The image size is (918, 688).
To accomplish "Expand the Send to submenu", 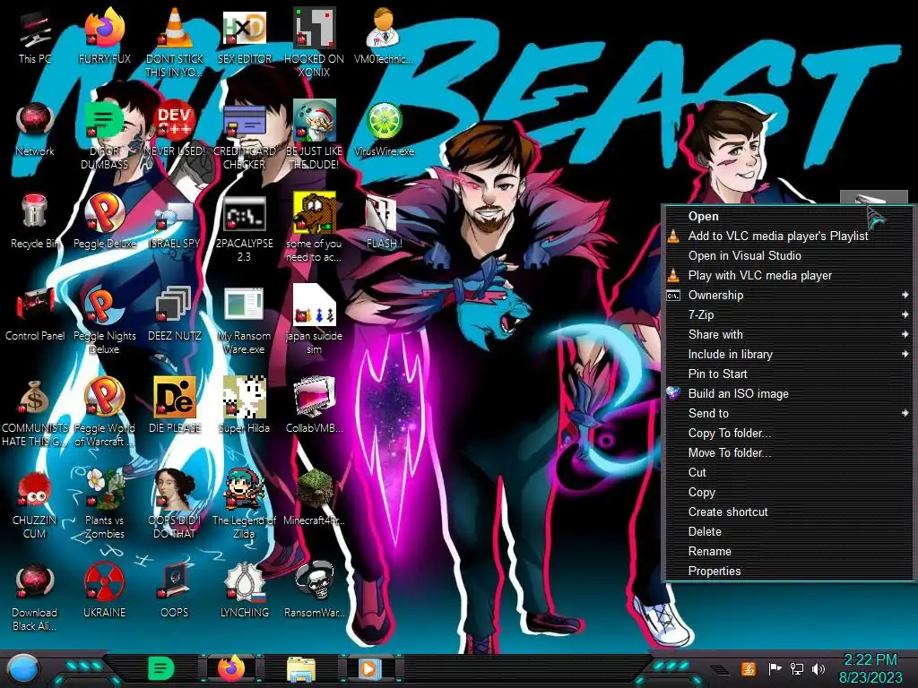I will point(789,414).
